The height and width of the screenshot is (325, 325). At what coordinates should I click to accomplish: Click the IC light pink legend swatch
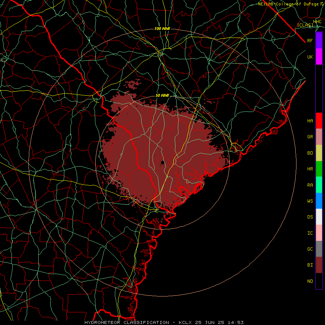(x=319, y=233)
